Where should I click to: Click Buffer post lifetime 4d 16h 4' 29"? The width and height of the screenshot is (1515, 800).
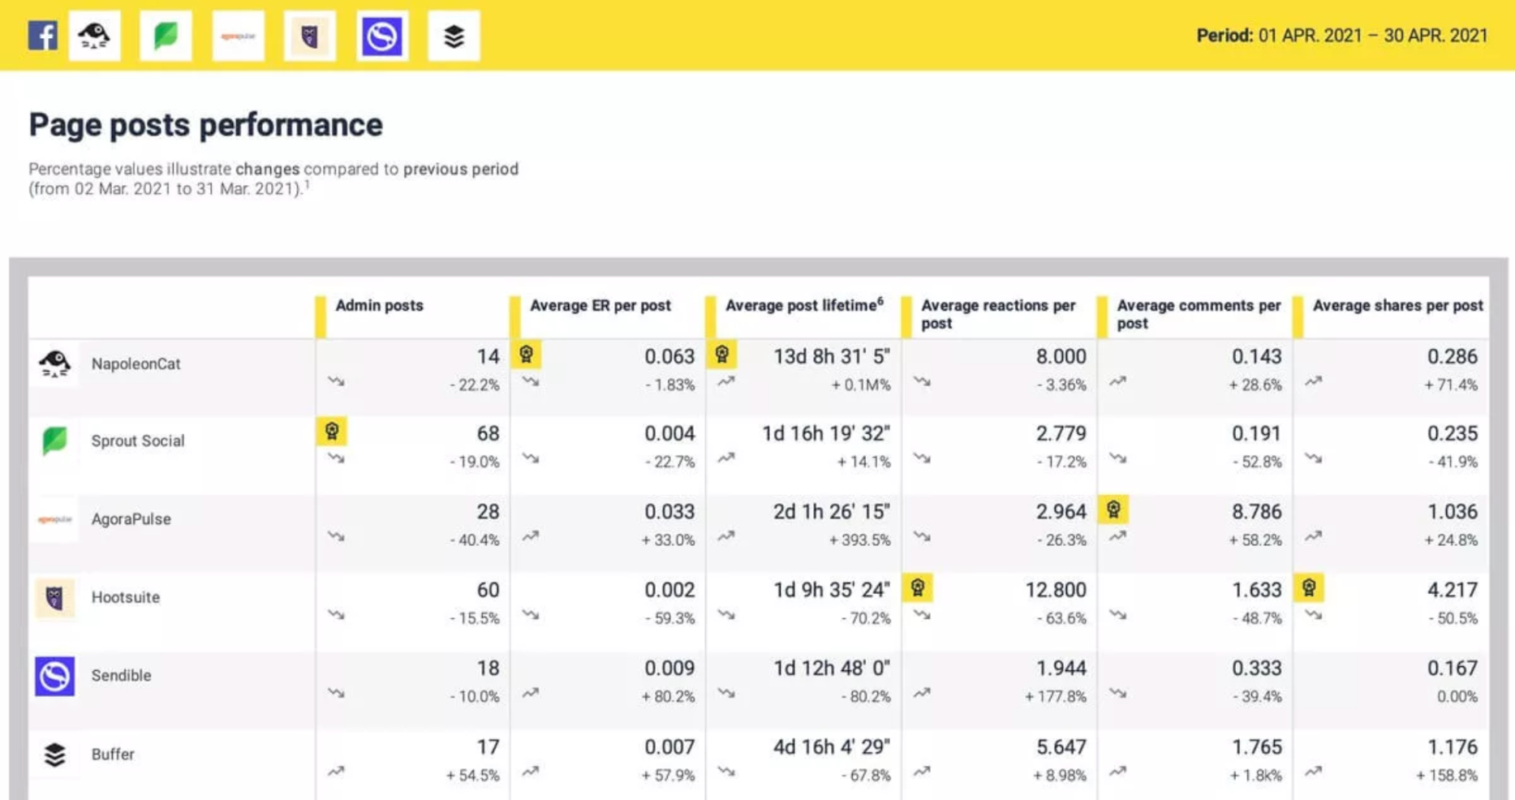point(832,747)
